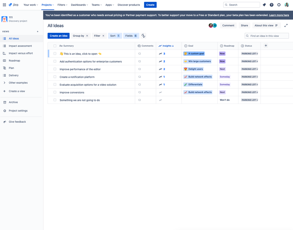Viewport: 293px width, 230px height.
Task: Click the Share button
Action: click(244, 25)
